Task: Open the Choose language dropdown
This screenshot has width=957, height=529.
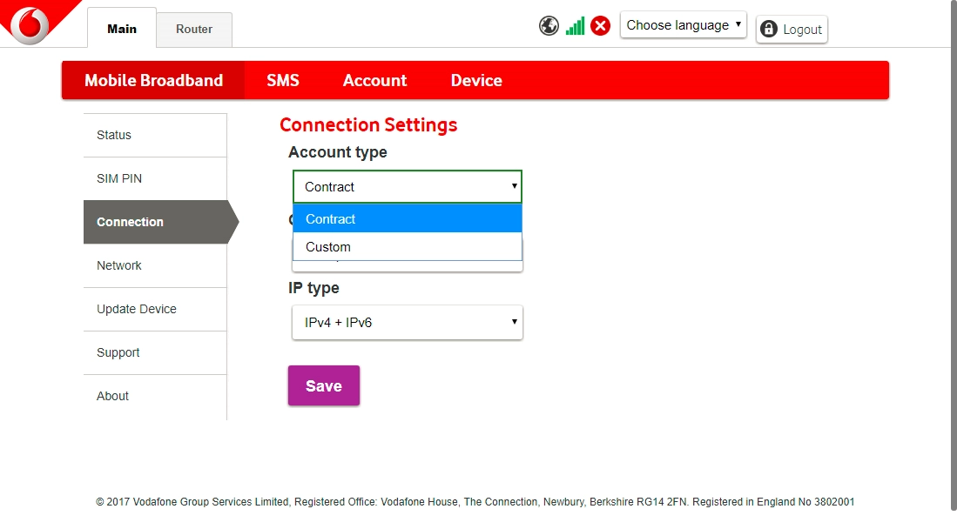Action: (683, 25)
